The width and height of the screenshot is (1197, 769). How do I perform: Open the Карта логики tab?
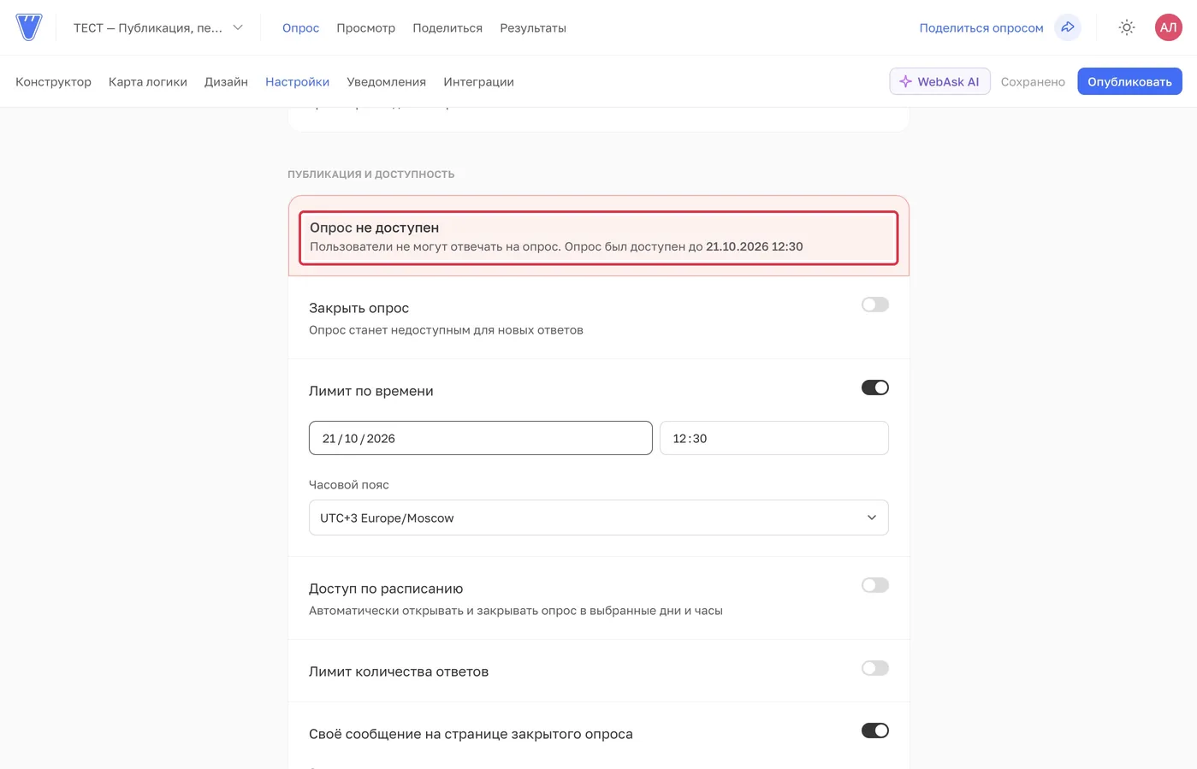148,81
